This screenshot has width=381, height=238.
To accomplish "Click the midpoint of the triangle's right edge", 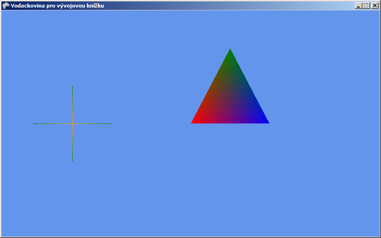I will (x=249, y=86).
